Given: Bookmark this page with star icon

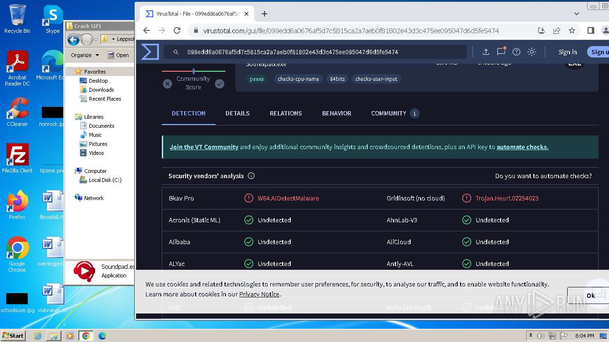Looking at the screenshot, I should pyautogui.click(x=572, y=30).
